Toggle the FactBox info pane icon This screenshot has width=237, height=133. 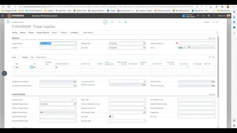pyautogui.click(x=217, y=33)
